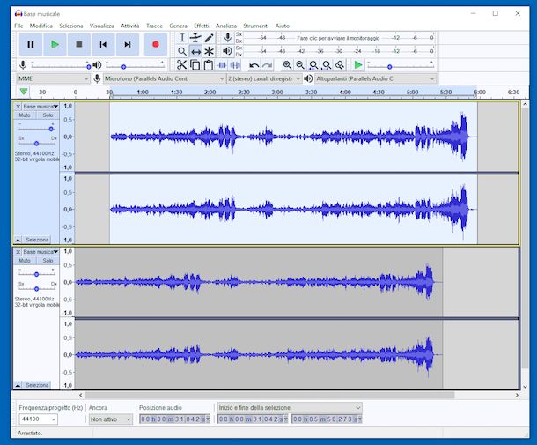This screenshot has height=445, width=537.
Task: Select the Multi-tool asterisk icon
Action: click(x=209, y=51)
